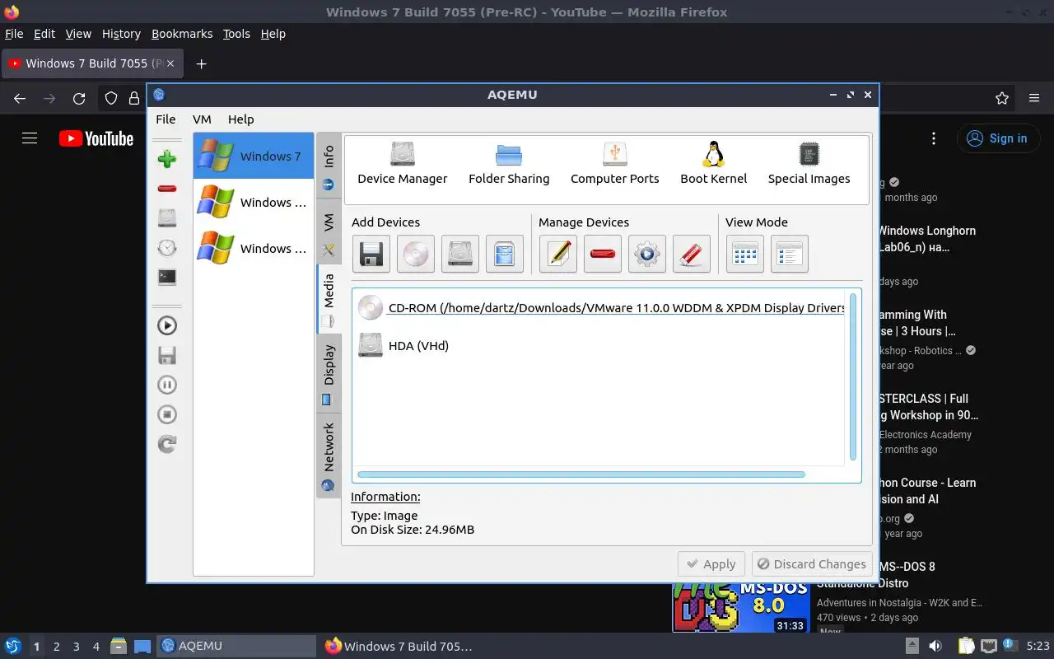Click Discard Changes button
This screenshot has width=1054, height=659.
pos(812,564)
